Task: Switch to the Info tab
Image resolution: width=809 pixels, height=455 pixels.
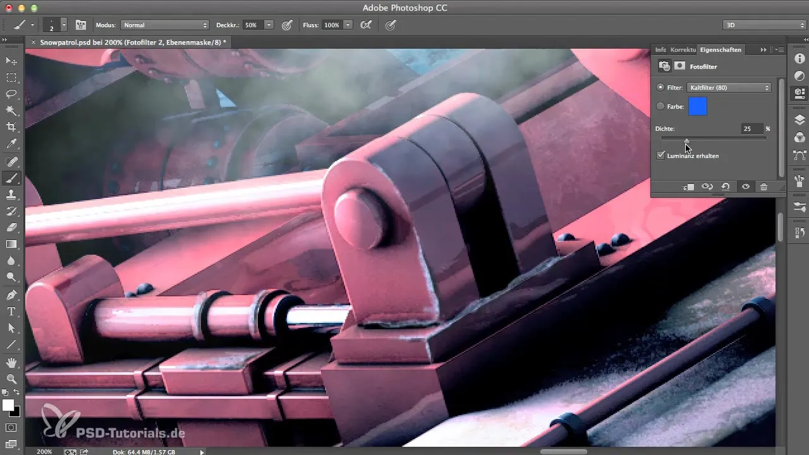Action: pos(660,49)
